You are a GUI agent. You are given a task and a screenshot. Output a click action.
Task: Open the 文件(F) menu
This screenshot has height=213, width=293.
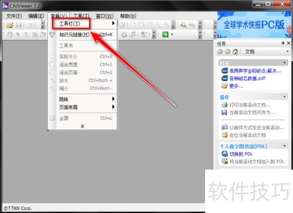(x=14, y=16)
